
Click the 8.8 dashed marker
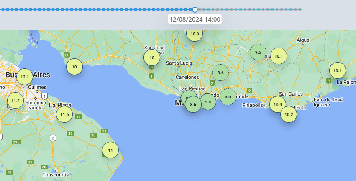tap(228, 97)
